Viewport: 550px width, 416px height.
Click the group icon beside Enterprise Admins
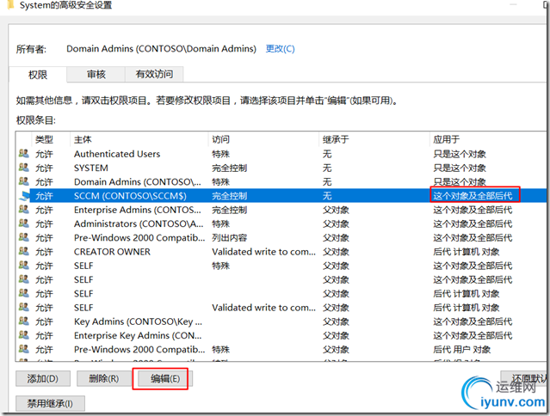[24, 210]
